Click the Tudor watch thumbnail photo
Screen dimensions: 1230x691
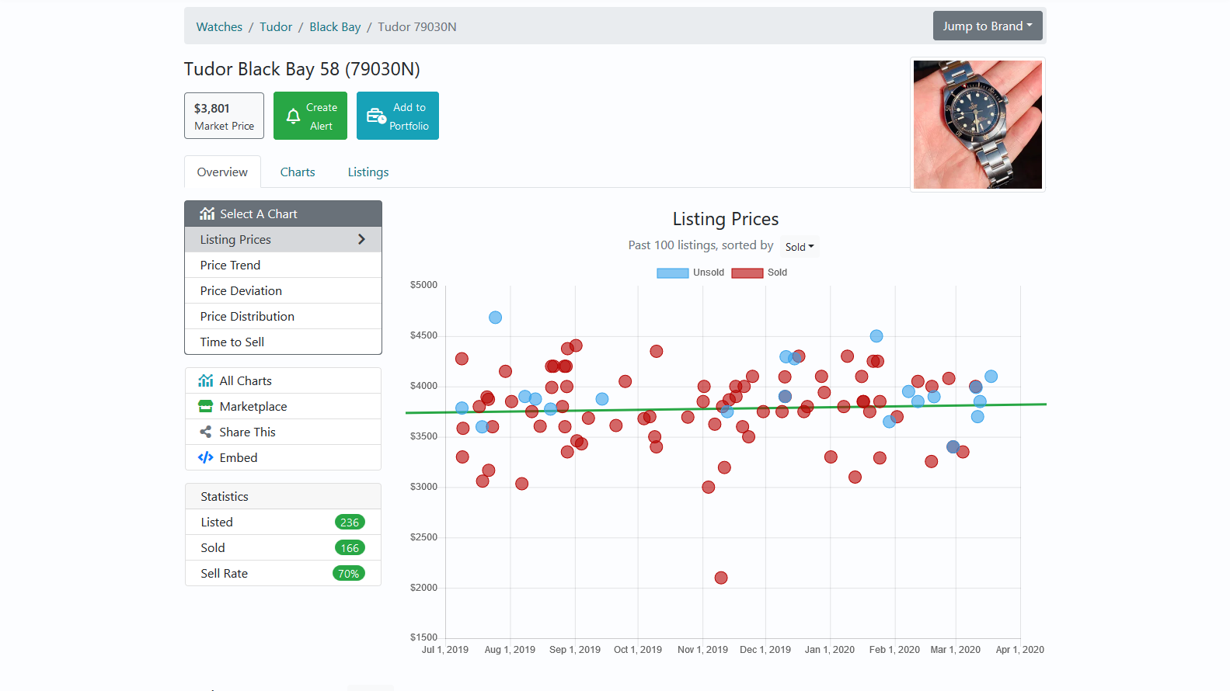pos(977,124)
